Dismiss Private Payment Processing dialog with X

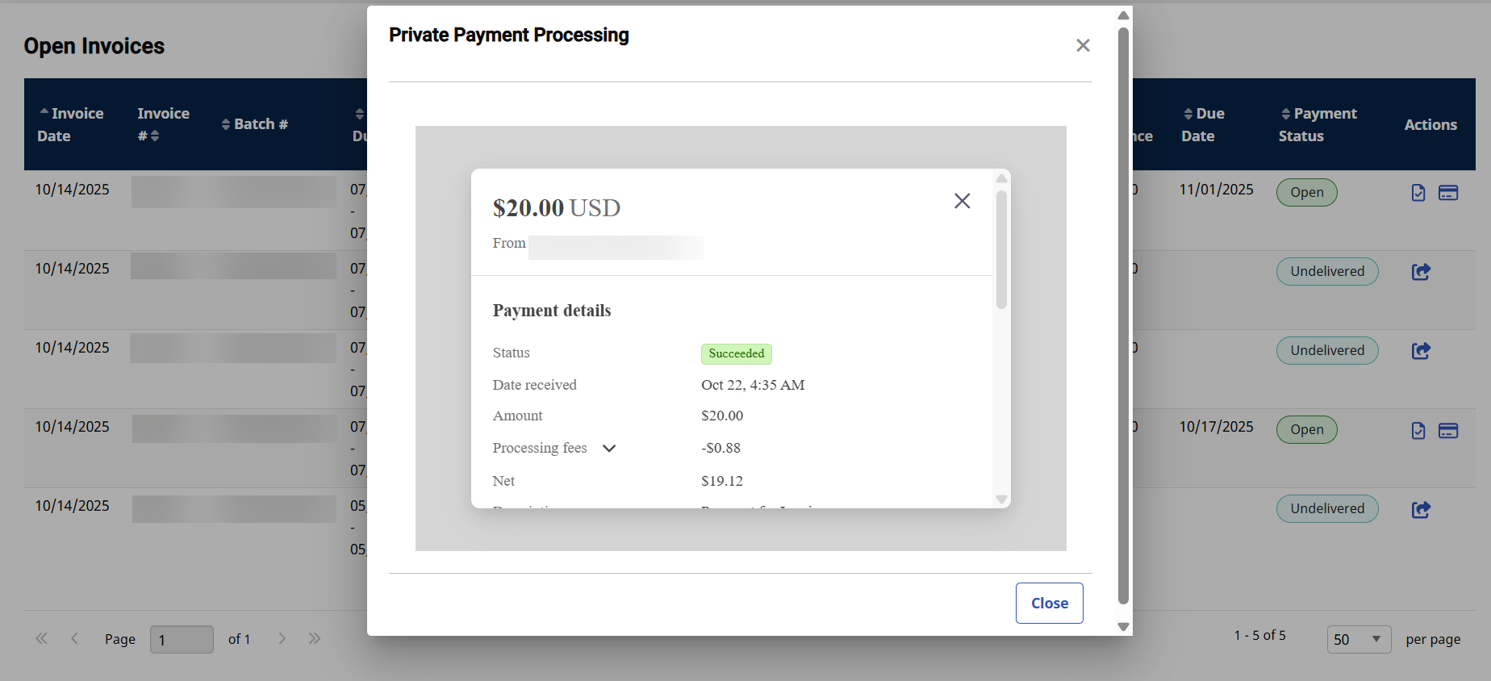tap(1083, 45)
